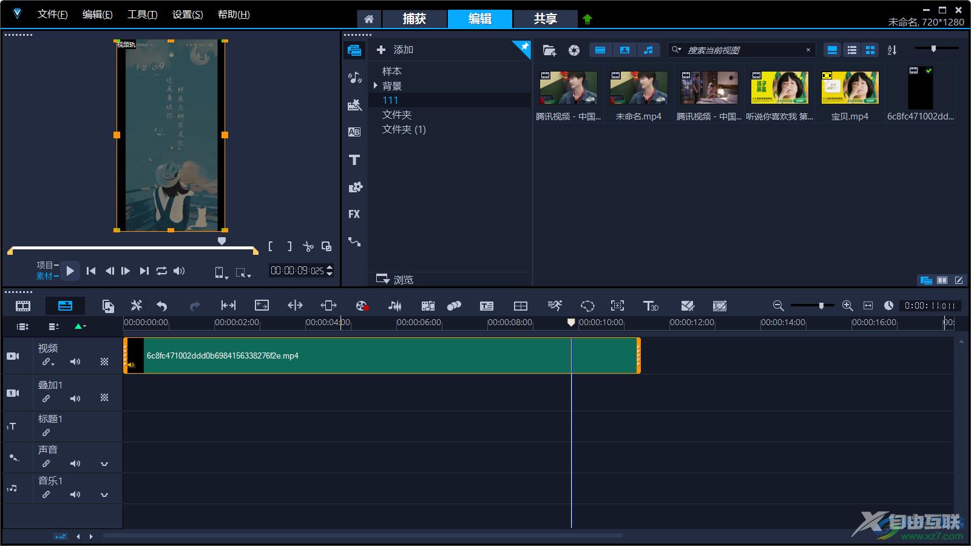Screen dimensions: 971x546
Task: Click the 浏览 browse button
Action: [x=395, y=279]
